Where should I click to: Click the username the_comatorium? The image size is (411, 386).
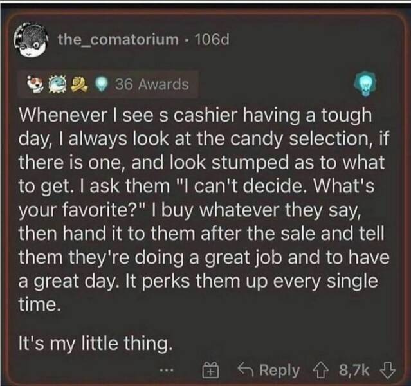point(118,40)
